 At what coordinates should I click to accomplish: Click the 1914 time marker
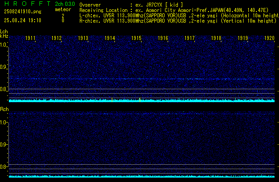coord(110,38)
